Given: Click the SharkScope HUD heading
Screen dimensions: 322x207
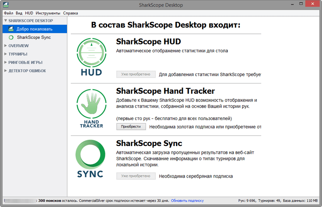Looking at the screenshot, I should (149, 41).
